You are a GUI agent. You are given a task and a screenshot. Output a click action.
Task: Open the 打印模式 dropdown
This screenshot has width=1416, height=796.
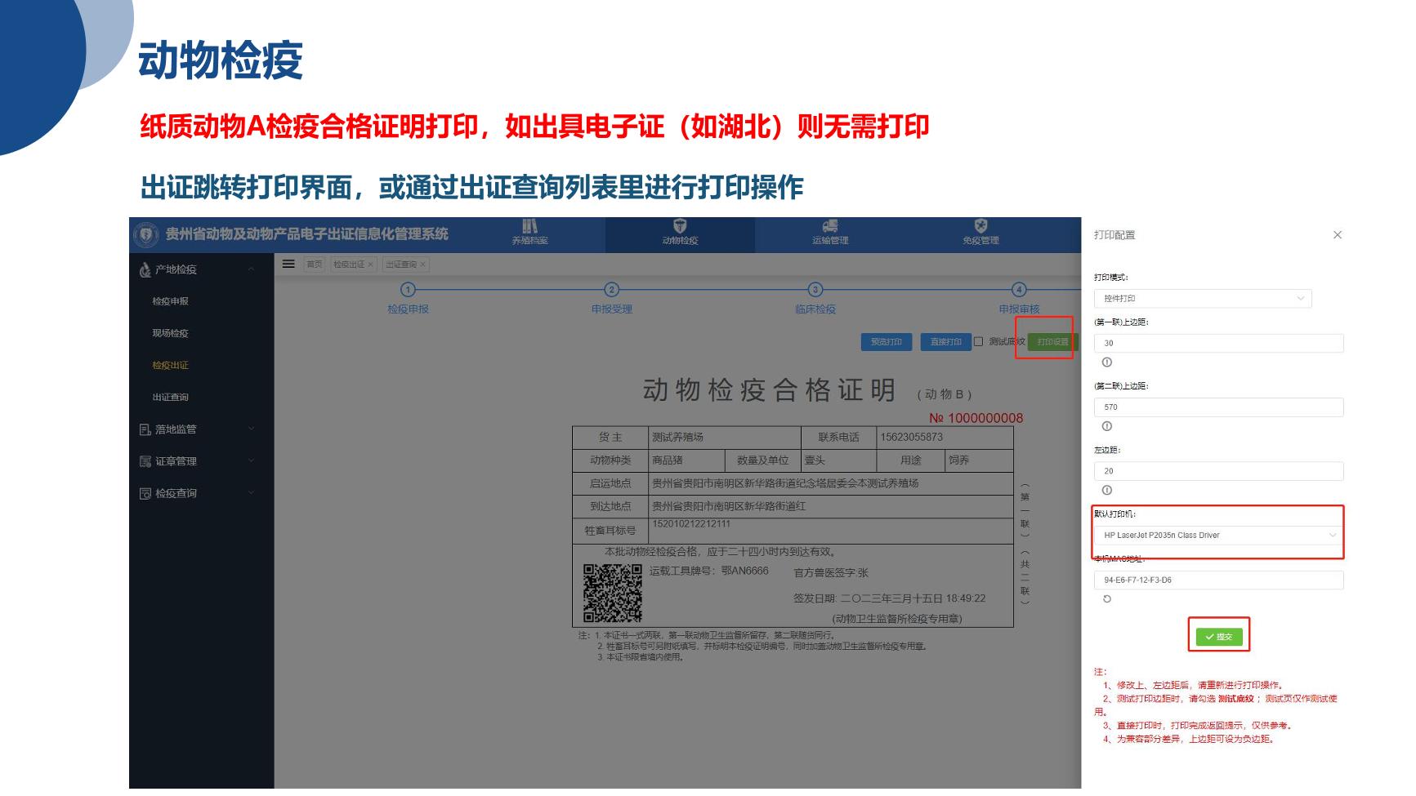[1202, 299]
